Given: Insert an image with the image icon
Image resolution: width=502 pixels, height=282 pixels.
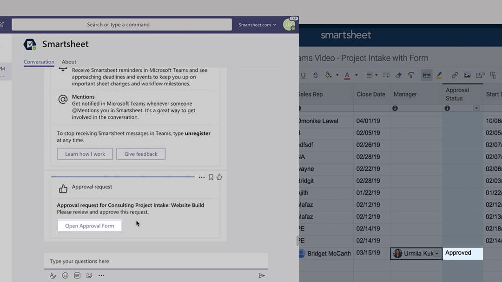Looking at the screenshot, I should pos(468,75).
